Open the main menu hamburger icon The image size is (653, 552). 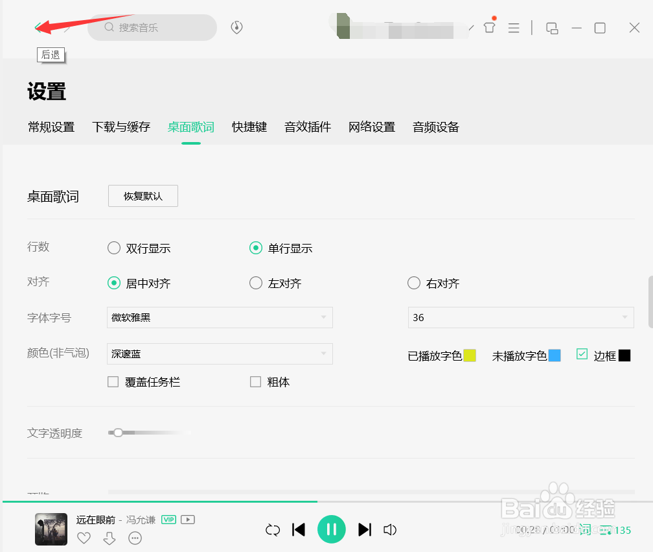tap(514, 27)
